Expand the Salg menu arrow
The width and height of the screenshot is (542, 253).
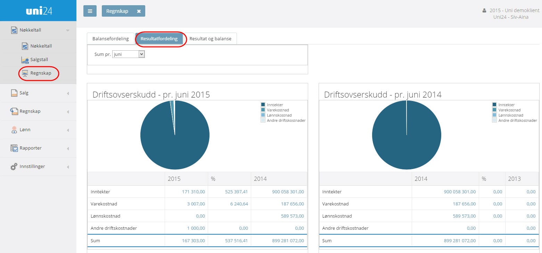click(68, 93)
